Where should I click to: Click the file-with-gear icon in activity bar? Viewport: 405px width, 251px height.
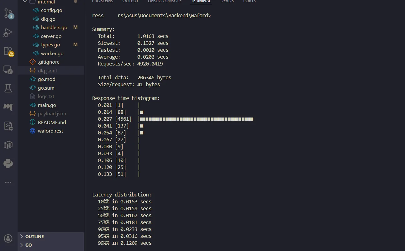point(8,126)
